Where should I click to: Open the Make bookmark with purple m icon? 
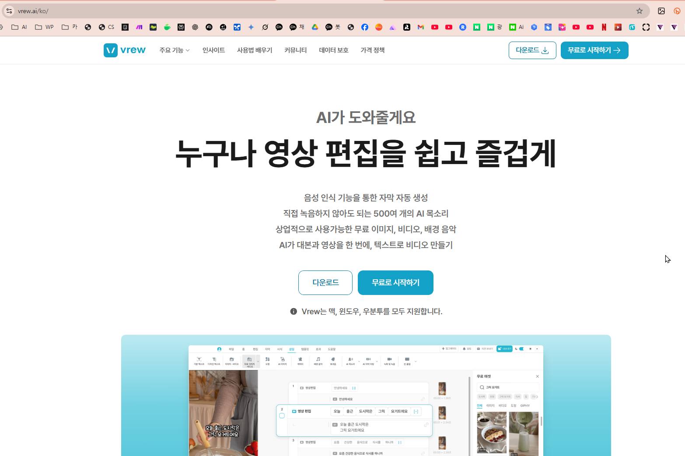139,27
